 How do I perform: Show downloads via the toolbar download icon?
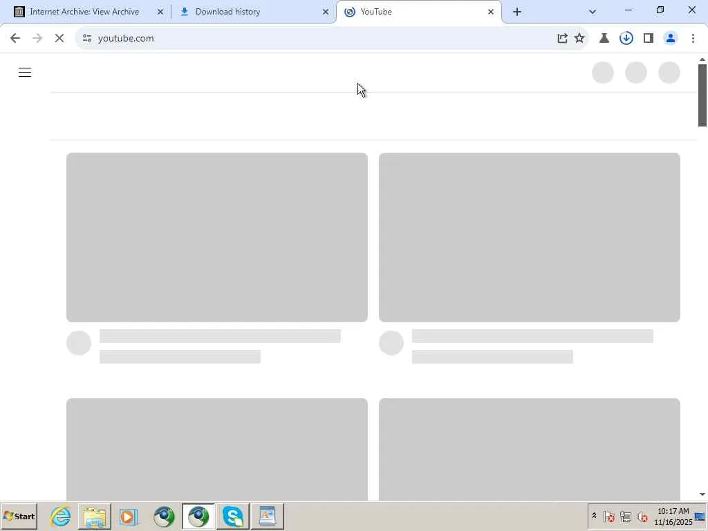tap(626, 39)
